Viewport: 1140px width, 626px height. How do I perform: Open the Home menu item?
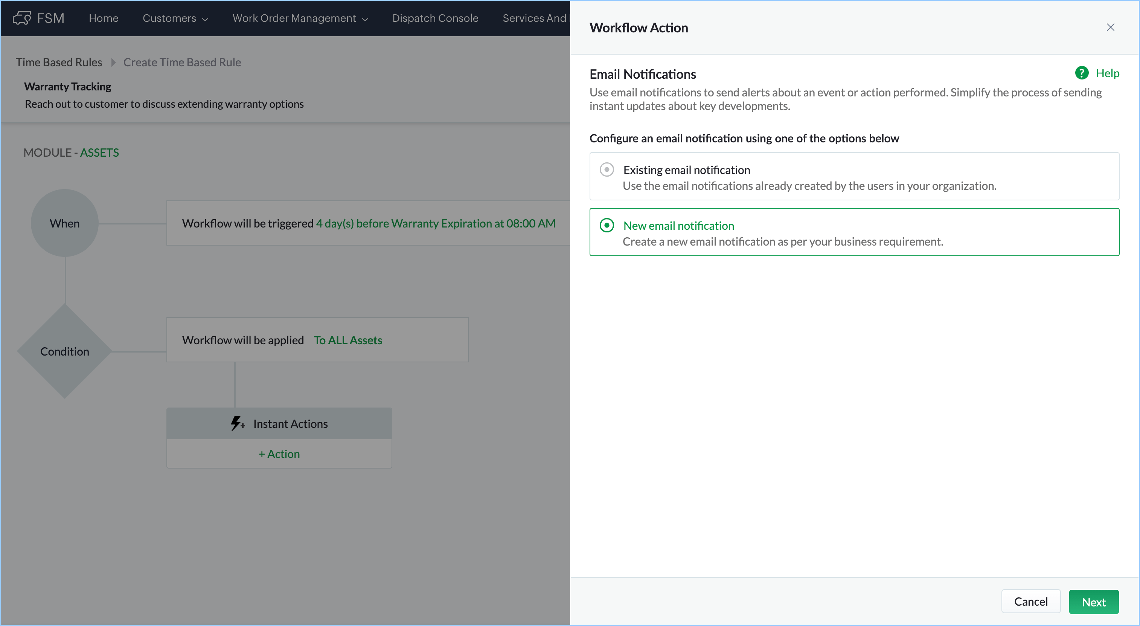point(103,18)
